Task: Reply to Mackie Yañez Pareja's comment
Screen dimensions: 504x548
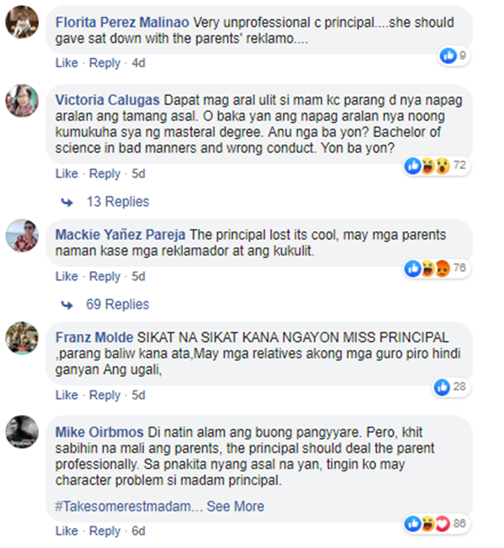Action: [x=105, y=277]
